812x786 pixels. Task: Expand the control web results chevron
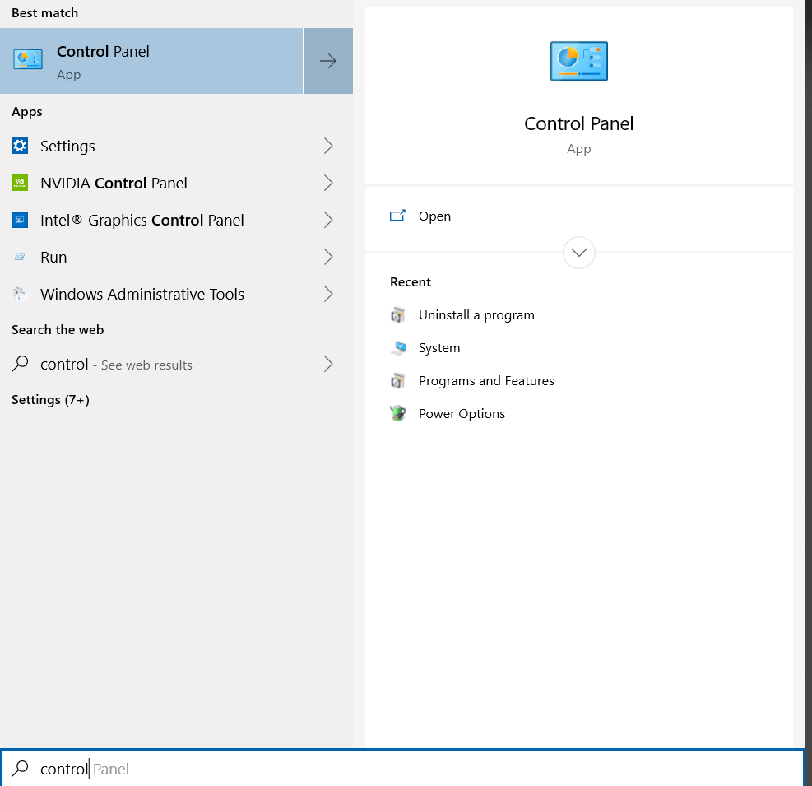328,364
